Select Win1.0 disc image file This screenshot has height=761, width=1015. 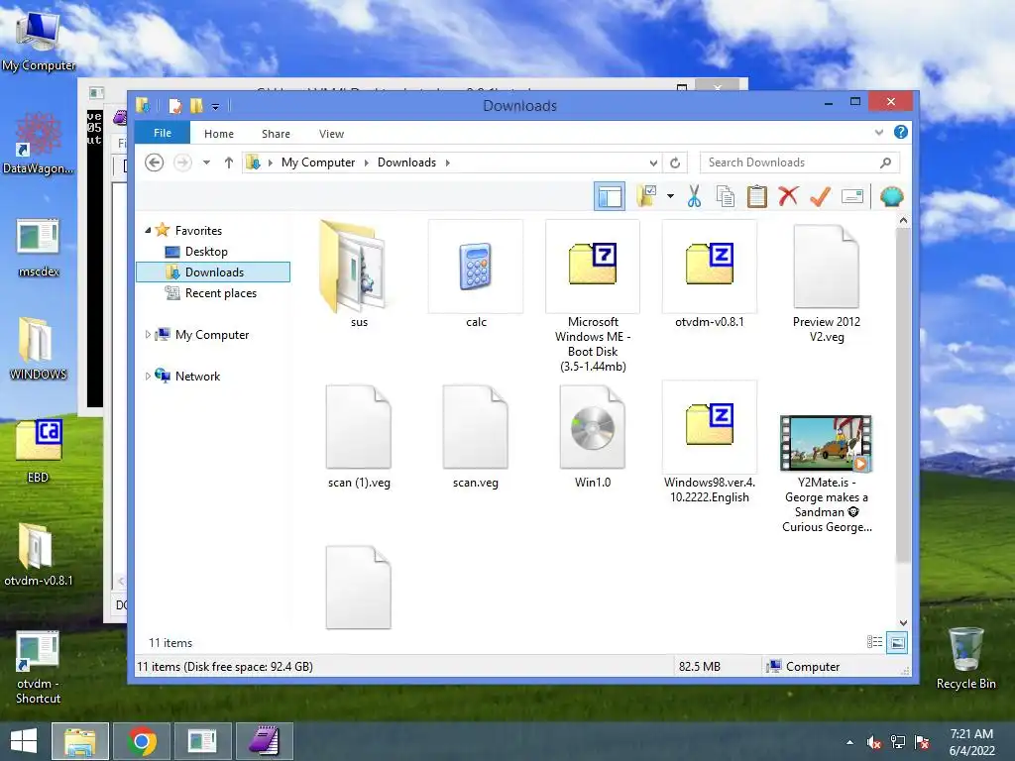tap(593, 436)
